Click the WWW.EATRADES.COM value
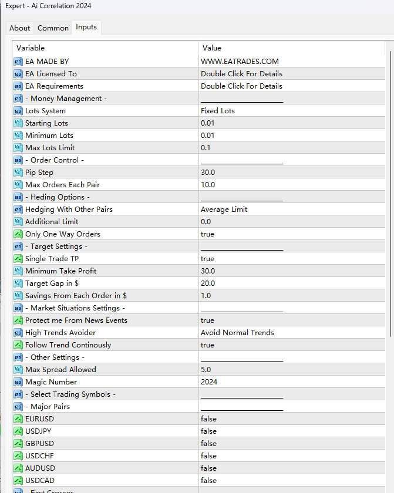Image resolution: width=394 pixels, height=493 pixels. [x=240, y=61]
